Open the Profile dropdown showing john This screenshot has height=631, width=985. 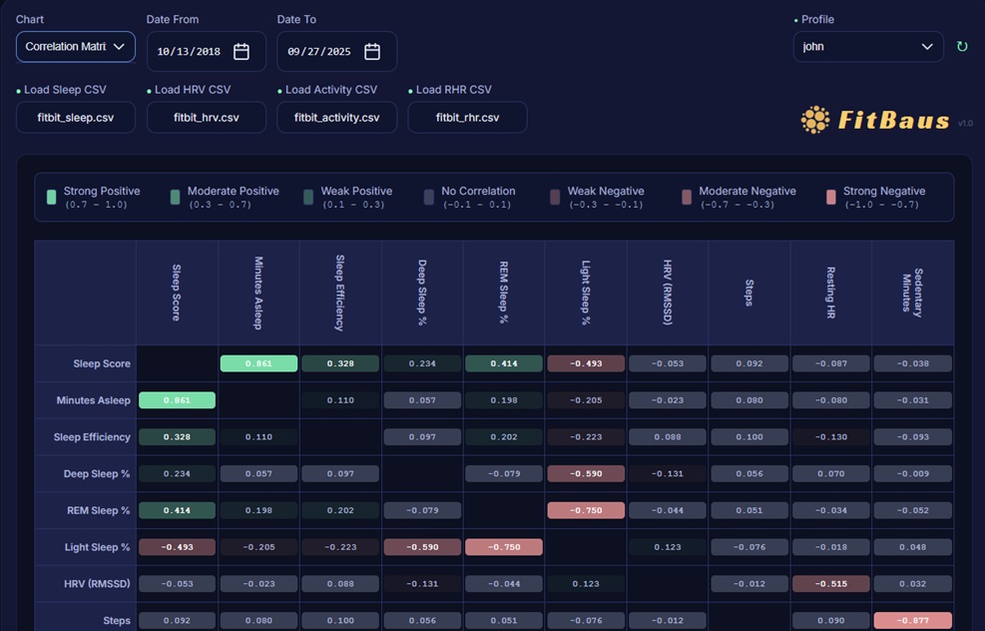point(868,47)
